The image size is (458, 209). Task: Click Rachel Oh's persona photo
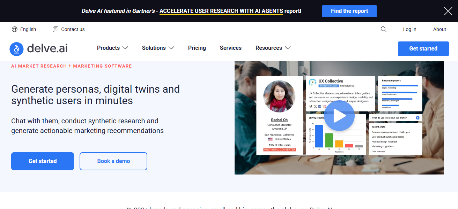tap(279, 96)
